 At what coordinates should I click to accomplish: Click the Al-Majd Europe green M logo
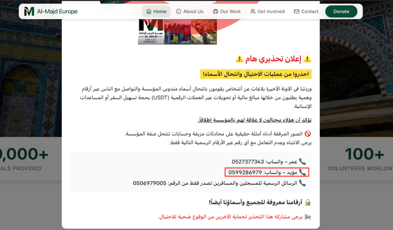pos(29,11)
